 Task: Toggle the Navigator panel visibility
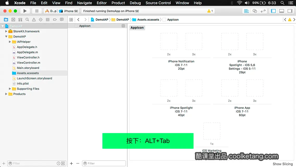(x=273, y=11)
